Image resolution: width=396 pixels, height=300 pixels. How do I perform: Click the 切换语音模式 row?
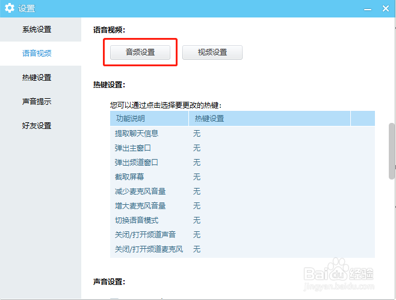click(243, 220)
